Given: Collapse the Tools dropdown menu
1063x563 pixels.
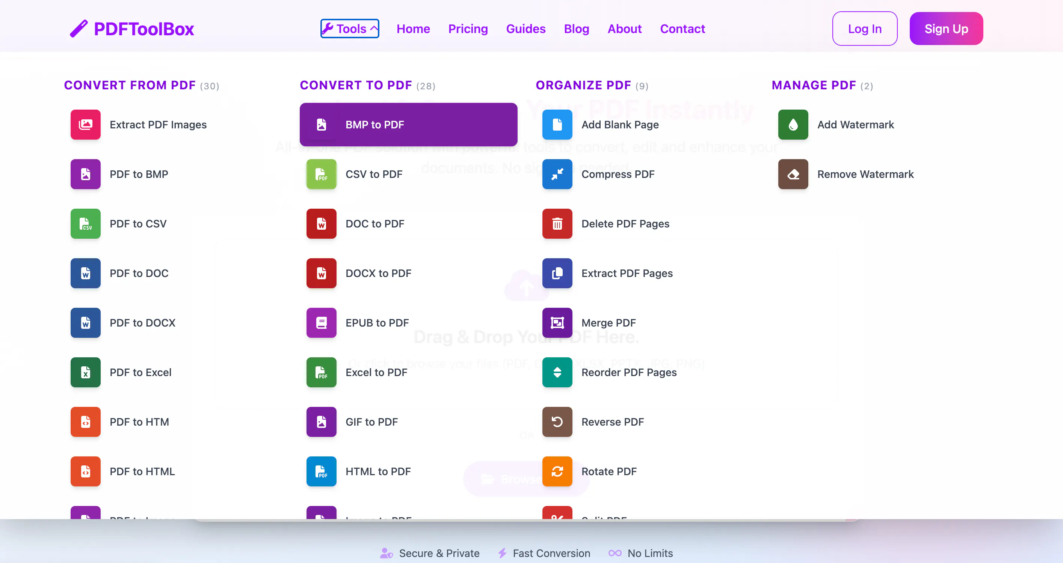Looking at the screenshot, I should (x=350, y=29).
